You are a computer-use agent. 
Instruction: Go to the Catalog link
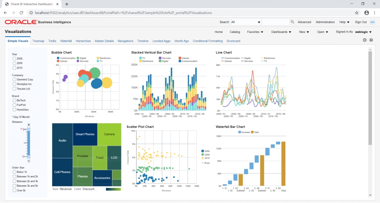click(235, 32)
